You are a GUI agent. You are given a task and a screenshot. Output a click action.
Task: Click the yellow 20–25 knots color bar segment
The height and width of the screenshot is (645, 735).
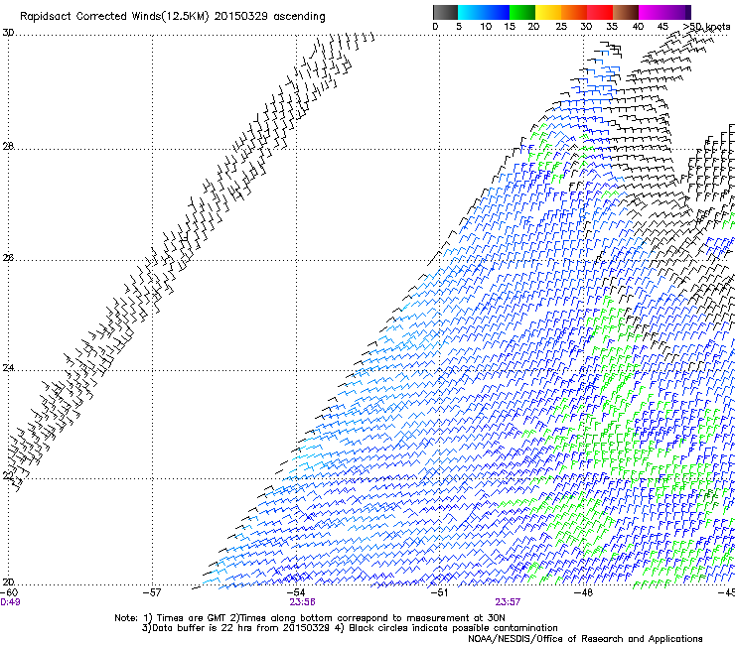pos(548,12)
